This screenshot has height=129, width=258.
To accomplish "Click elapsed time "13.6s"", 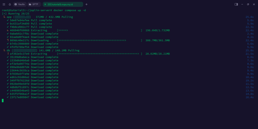I will tap(250, 91).
